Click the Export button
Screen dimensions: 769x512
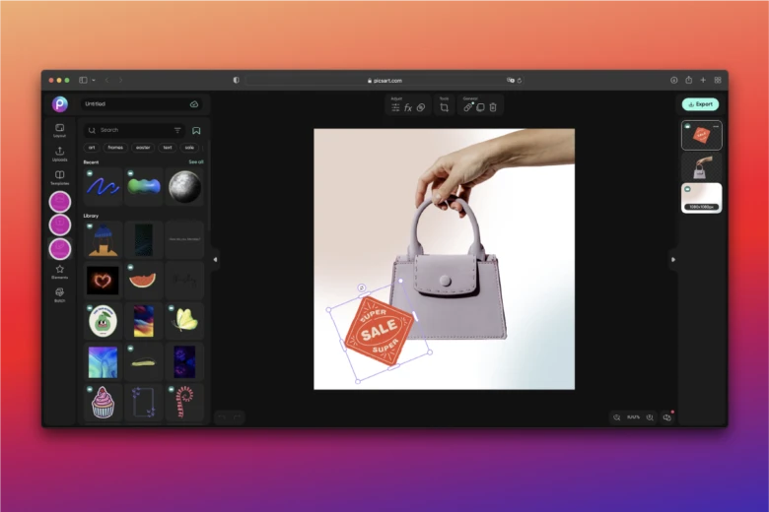700,103
